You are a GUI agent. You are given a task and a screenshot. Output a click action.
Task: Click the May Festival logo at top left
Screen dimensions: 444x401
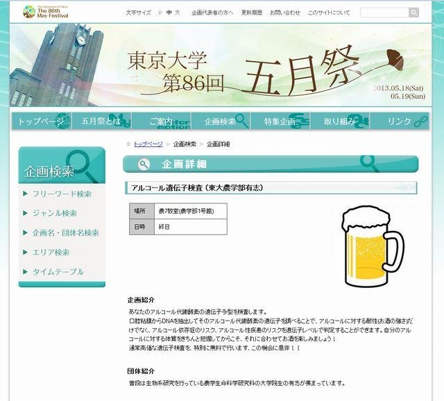46,12
